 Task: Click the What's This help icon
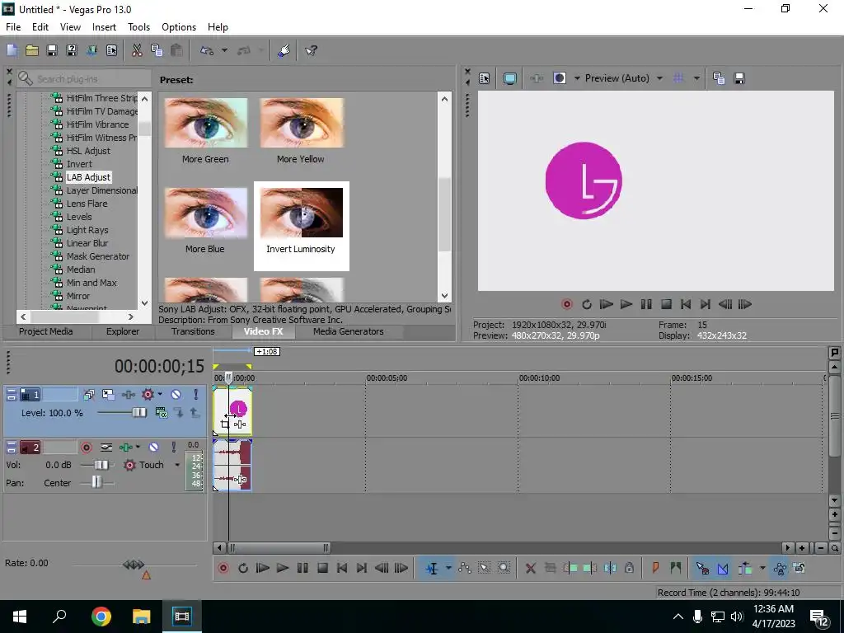pyautogui.click(x=311, y=50)
